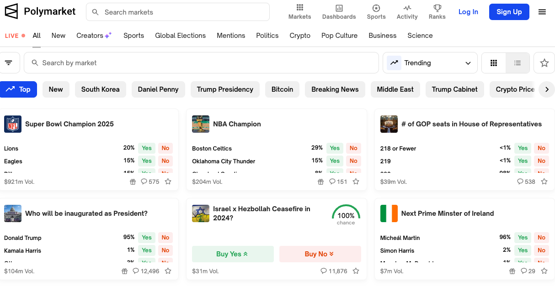Click Buy No on Ceasefire market

pyautogui.click(x=320, y=254)
